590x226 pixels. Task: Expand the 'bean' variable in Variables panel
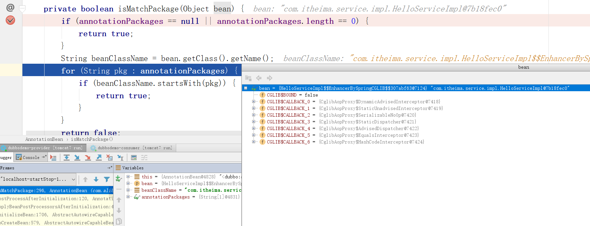click(128, 183)
